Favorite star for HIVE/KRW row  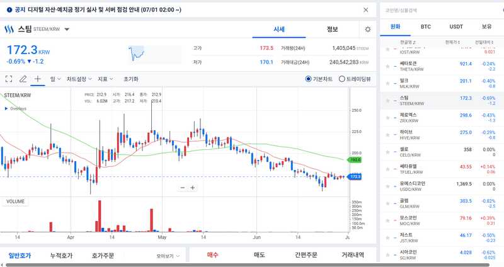387,135
